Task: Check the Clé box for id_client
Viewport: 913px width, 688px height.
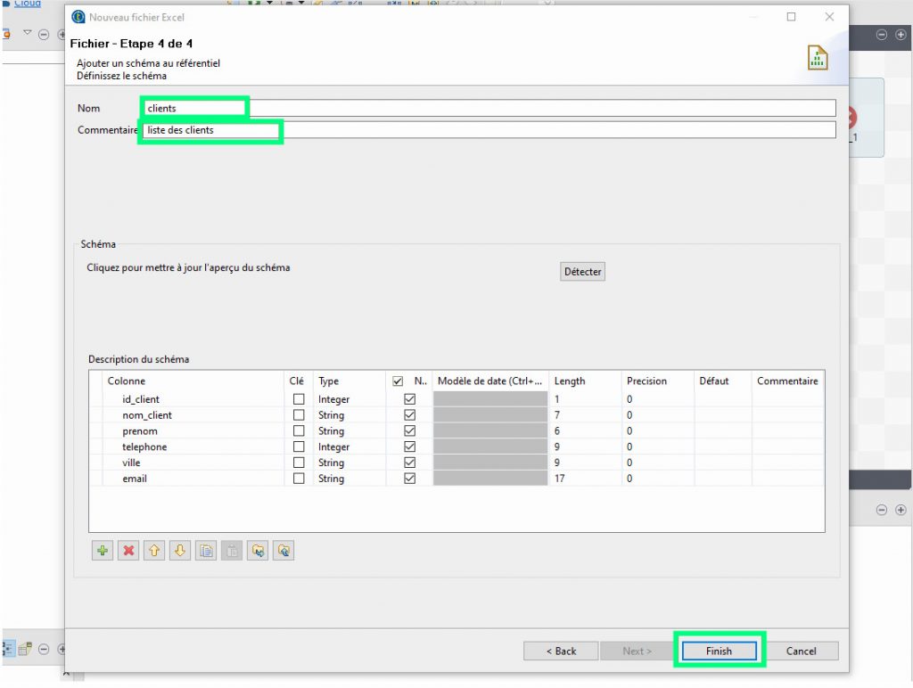Action: [x=299, y=399]
